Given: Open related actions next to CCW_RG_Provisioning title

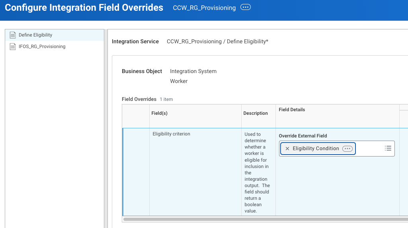Looking at the screenshot, I should pyautogui.click(x=245, y=7).
